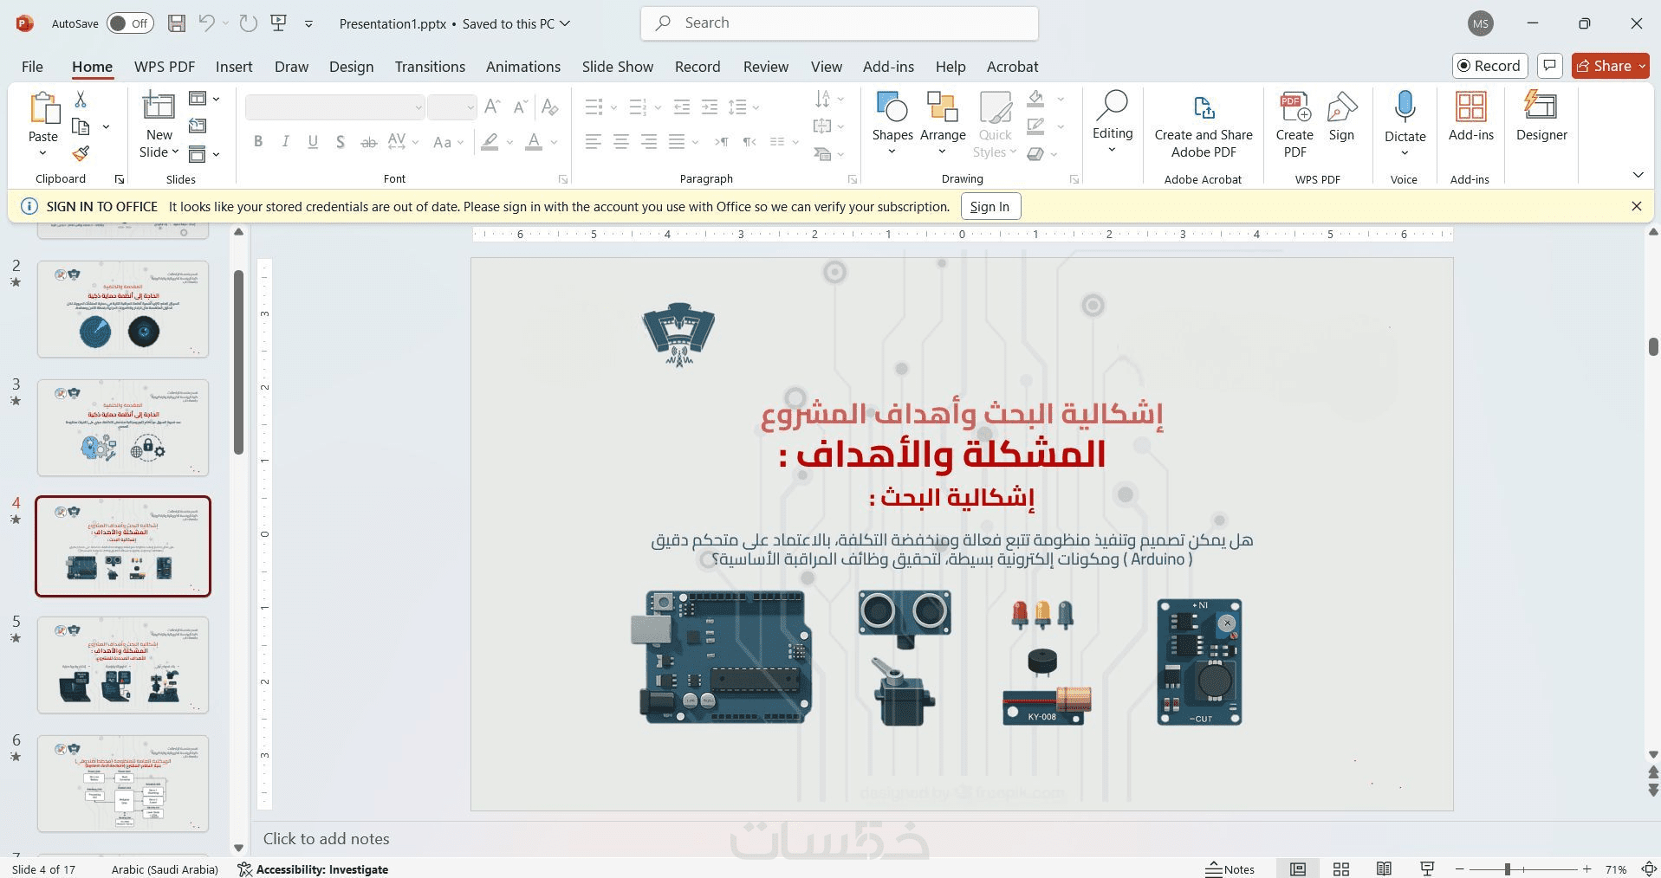Click the Notes button in status bar
The width and height of the screenshot is (1661, 878).
tap(1230, 869)
